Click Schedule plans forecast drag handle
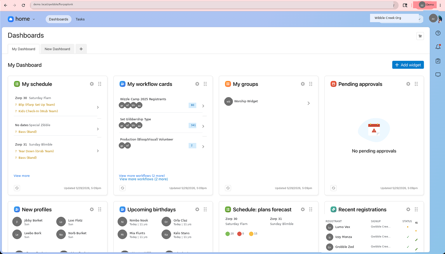The image size is (445, 254). pos(311,209)
